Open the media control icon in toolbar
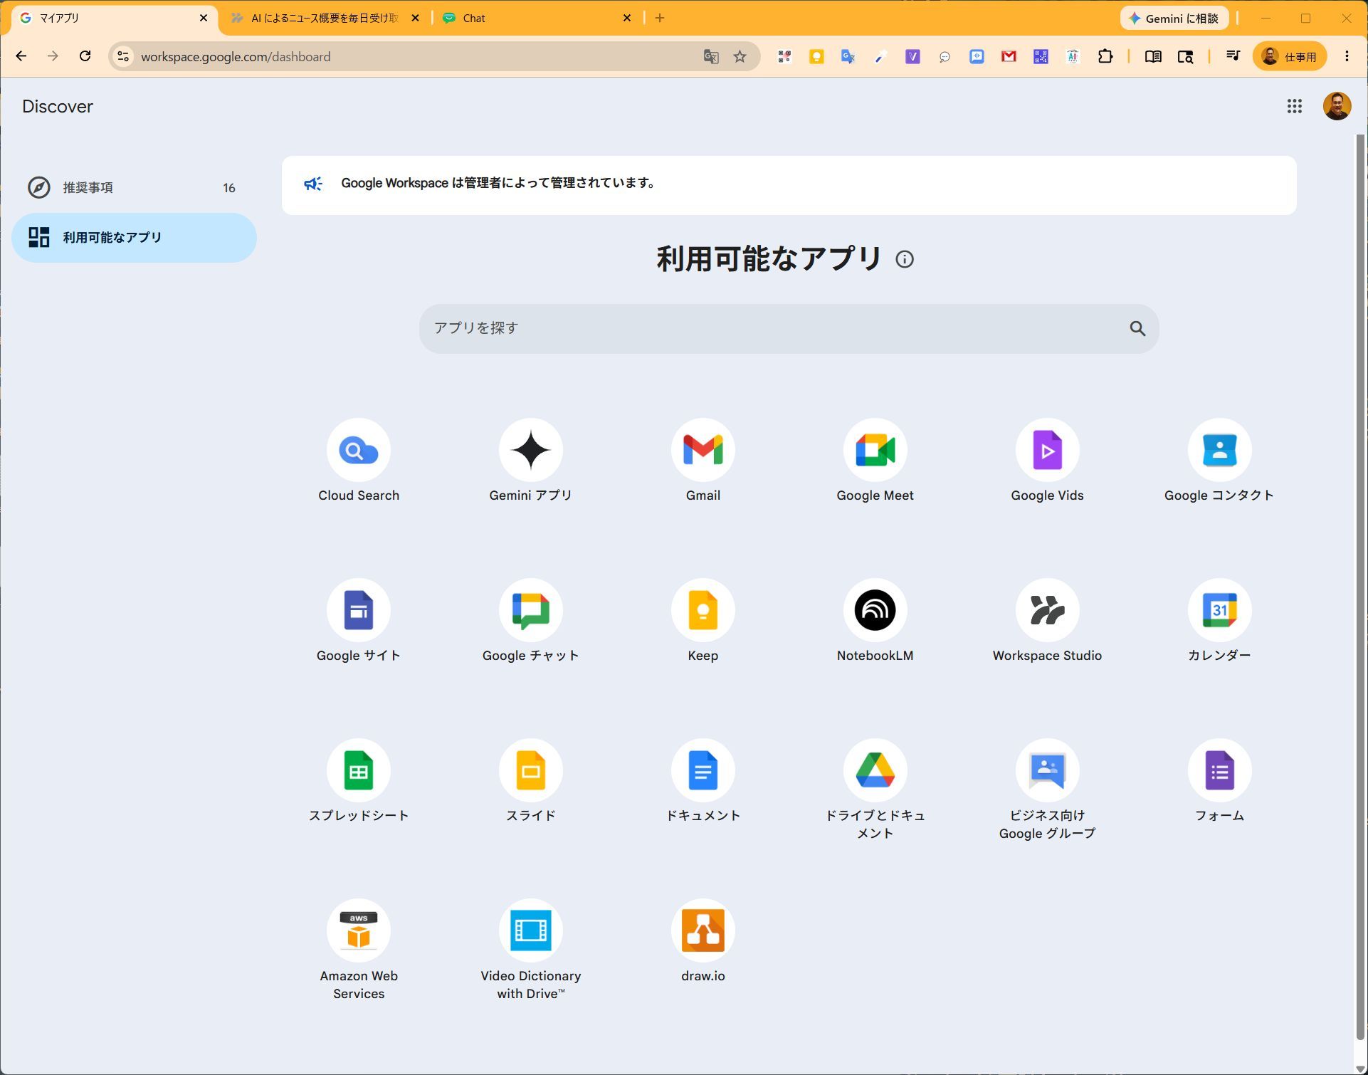This screenshot has height=1075, width=1368. pyautogui.click(x=1233, y=56)
